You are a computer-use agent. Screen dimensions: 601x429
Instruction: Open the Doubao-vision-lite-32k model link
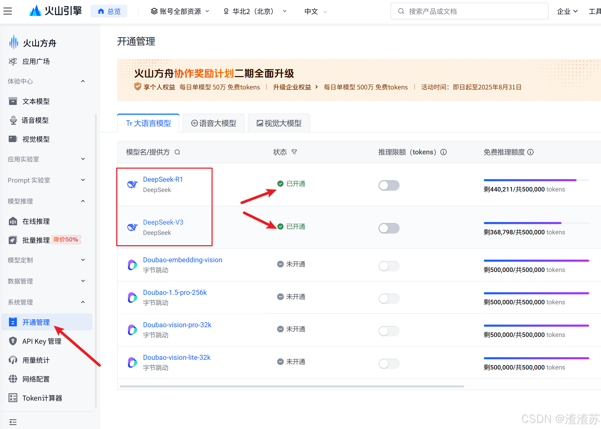point(177,357)
